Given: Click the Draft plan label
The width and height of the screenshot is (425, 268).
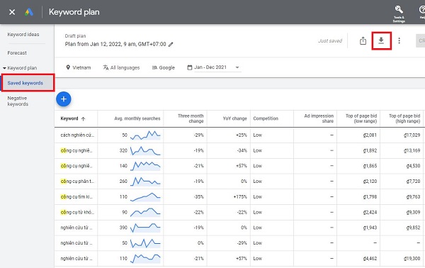Looking at the screenshot, I should coord(75,36).
